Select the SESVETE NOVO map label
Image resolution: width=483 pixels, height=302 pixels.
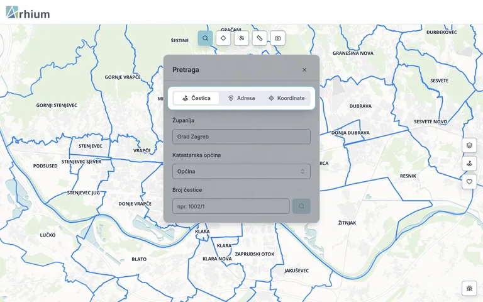(431, 121)
